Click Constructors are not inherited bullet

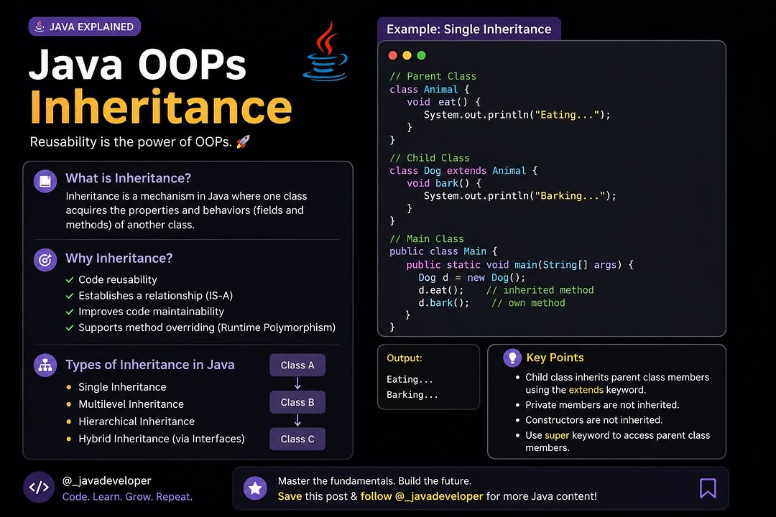pos(594,420)
